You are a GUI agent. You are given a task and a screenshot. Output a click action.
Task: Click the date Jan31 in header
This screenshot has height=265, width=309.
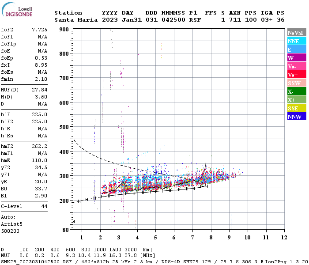click(132, 20)
